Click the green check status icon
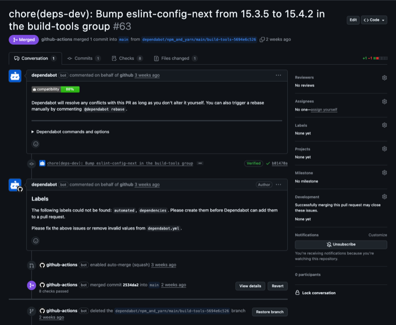Viewport: 396px width, 325px height. (268, 164)
